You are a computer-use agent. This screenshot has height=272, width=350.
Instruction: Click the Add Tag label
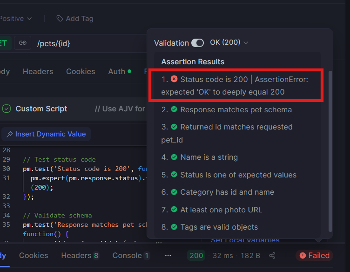coord(80,19)
